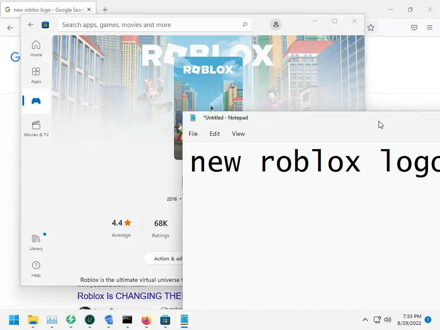Open the Store user account profile icon
Screen dimensions: 440x330
(276, 24)
